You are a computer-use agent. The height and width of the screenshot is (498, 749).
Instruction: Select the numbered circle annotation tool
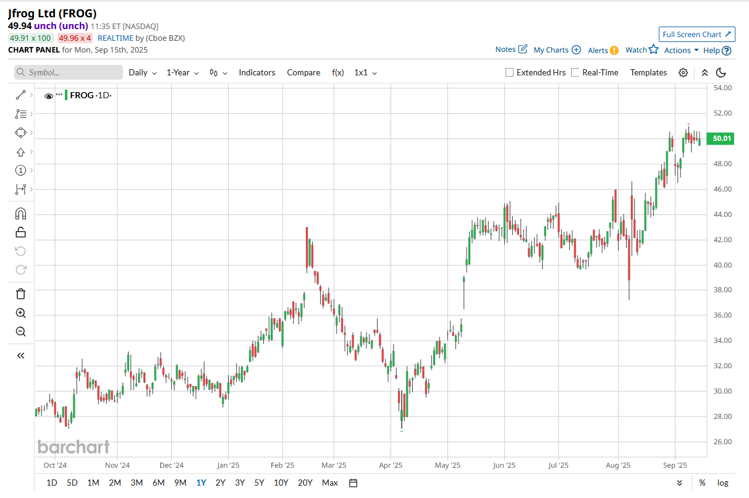[x=20, y=170]
